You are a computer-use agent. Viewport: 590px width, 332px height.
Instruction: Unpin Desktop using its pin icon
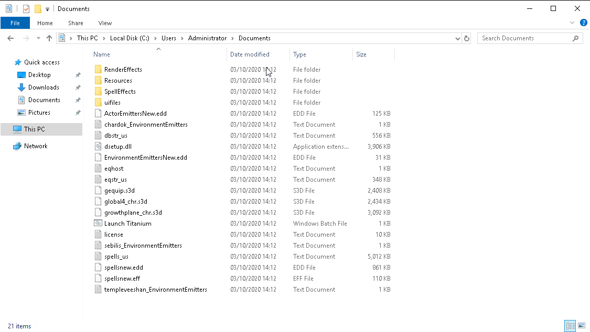click(x=78, y=75)
